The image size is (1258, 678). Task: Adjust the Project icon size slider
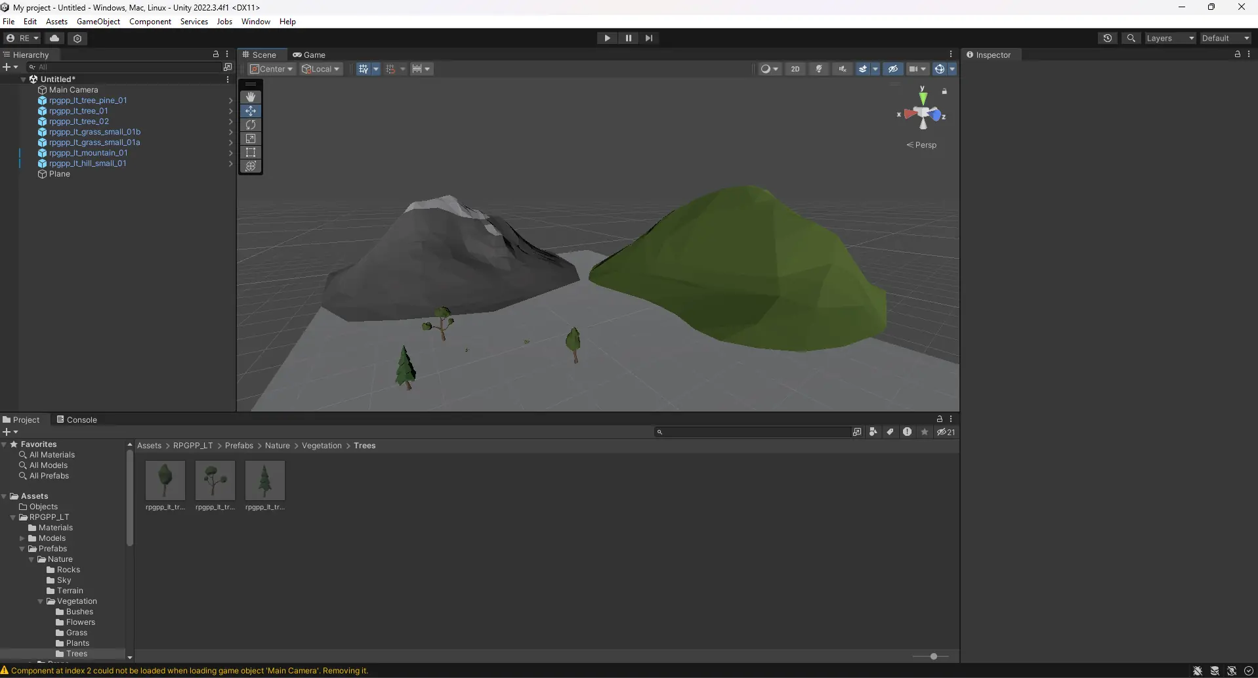(933, 656)
